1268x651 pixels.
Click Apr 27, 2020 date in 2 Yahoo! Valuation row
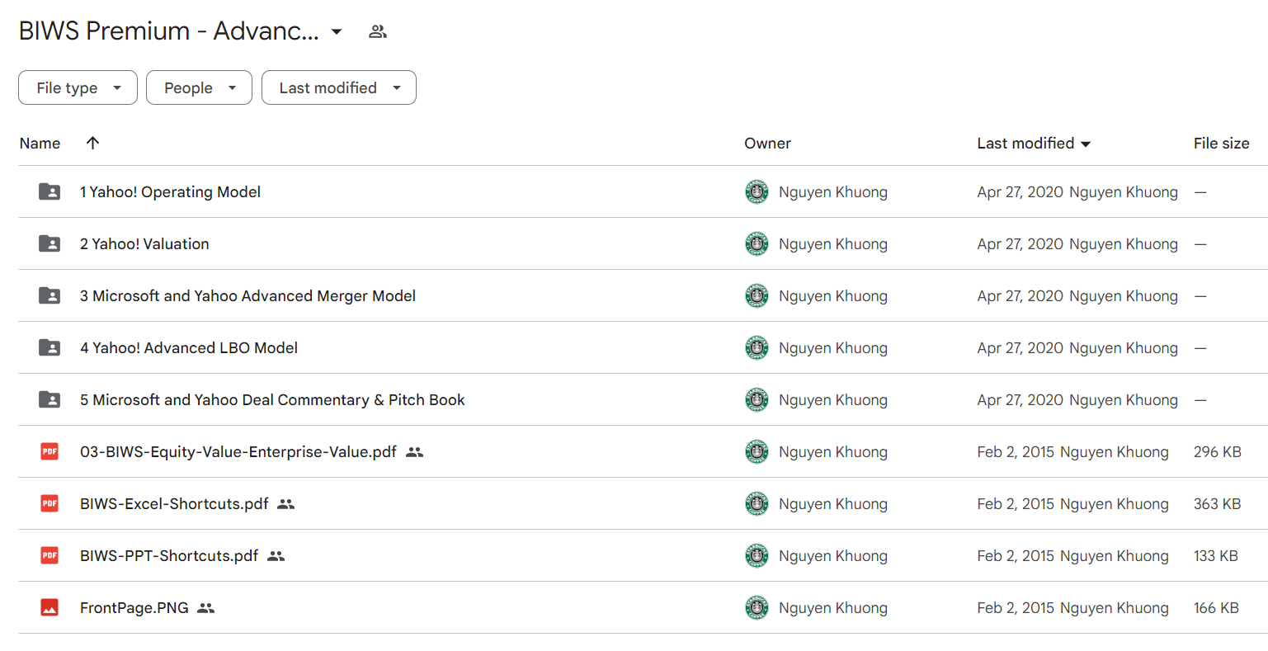click(x=1021, y=243)
